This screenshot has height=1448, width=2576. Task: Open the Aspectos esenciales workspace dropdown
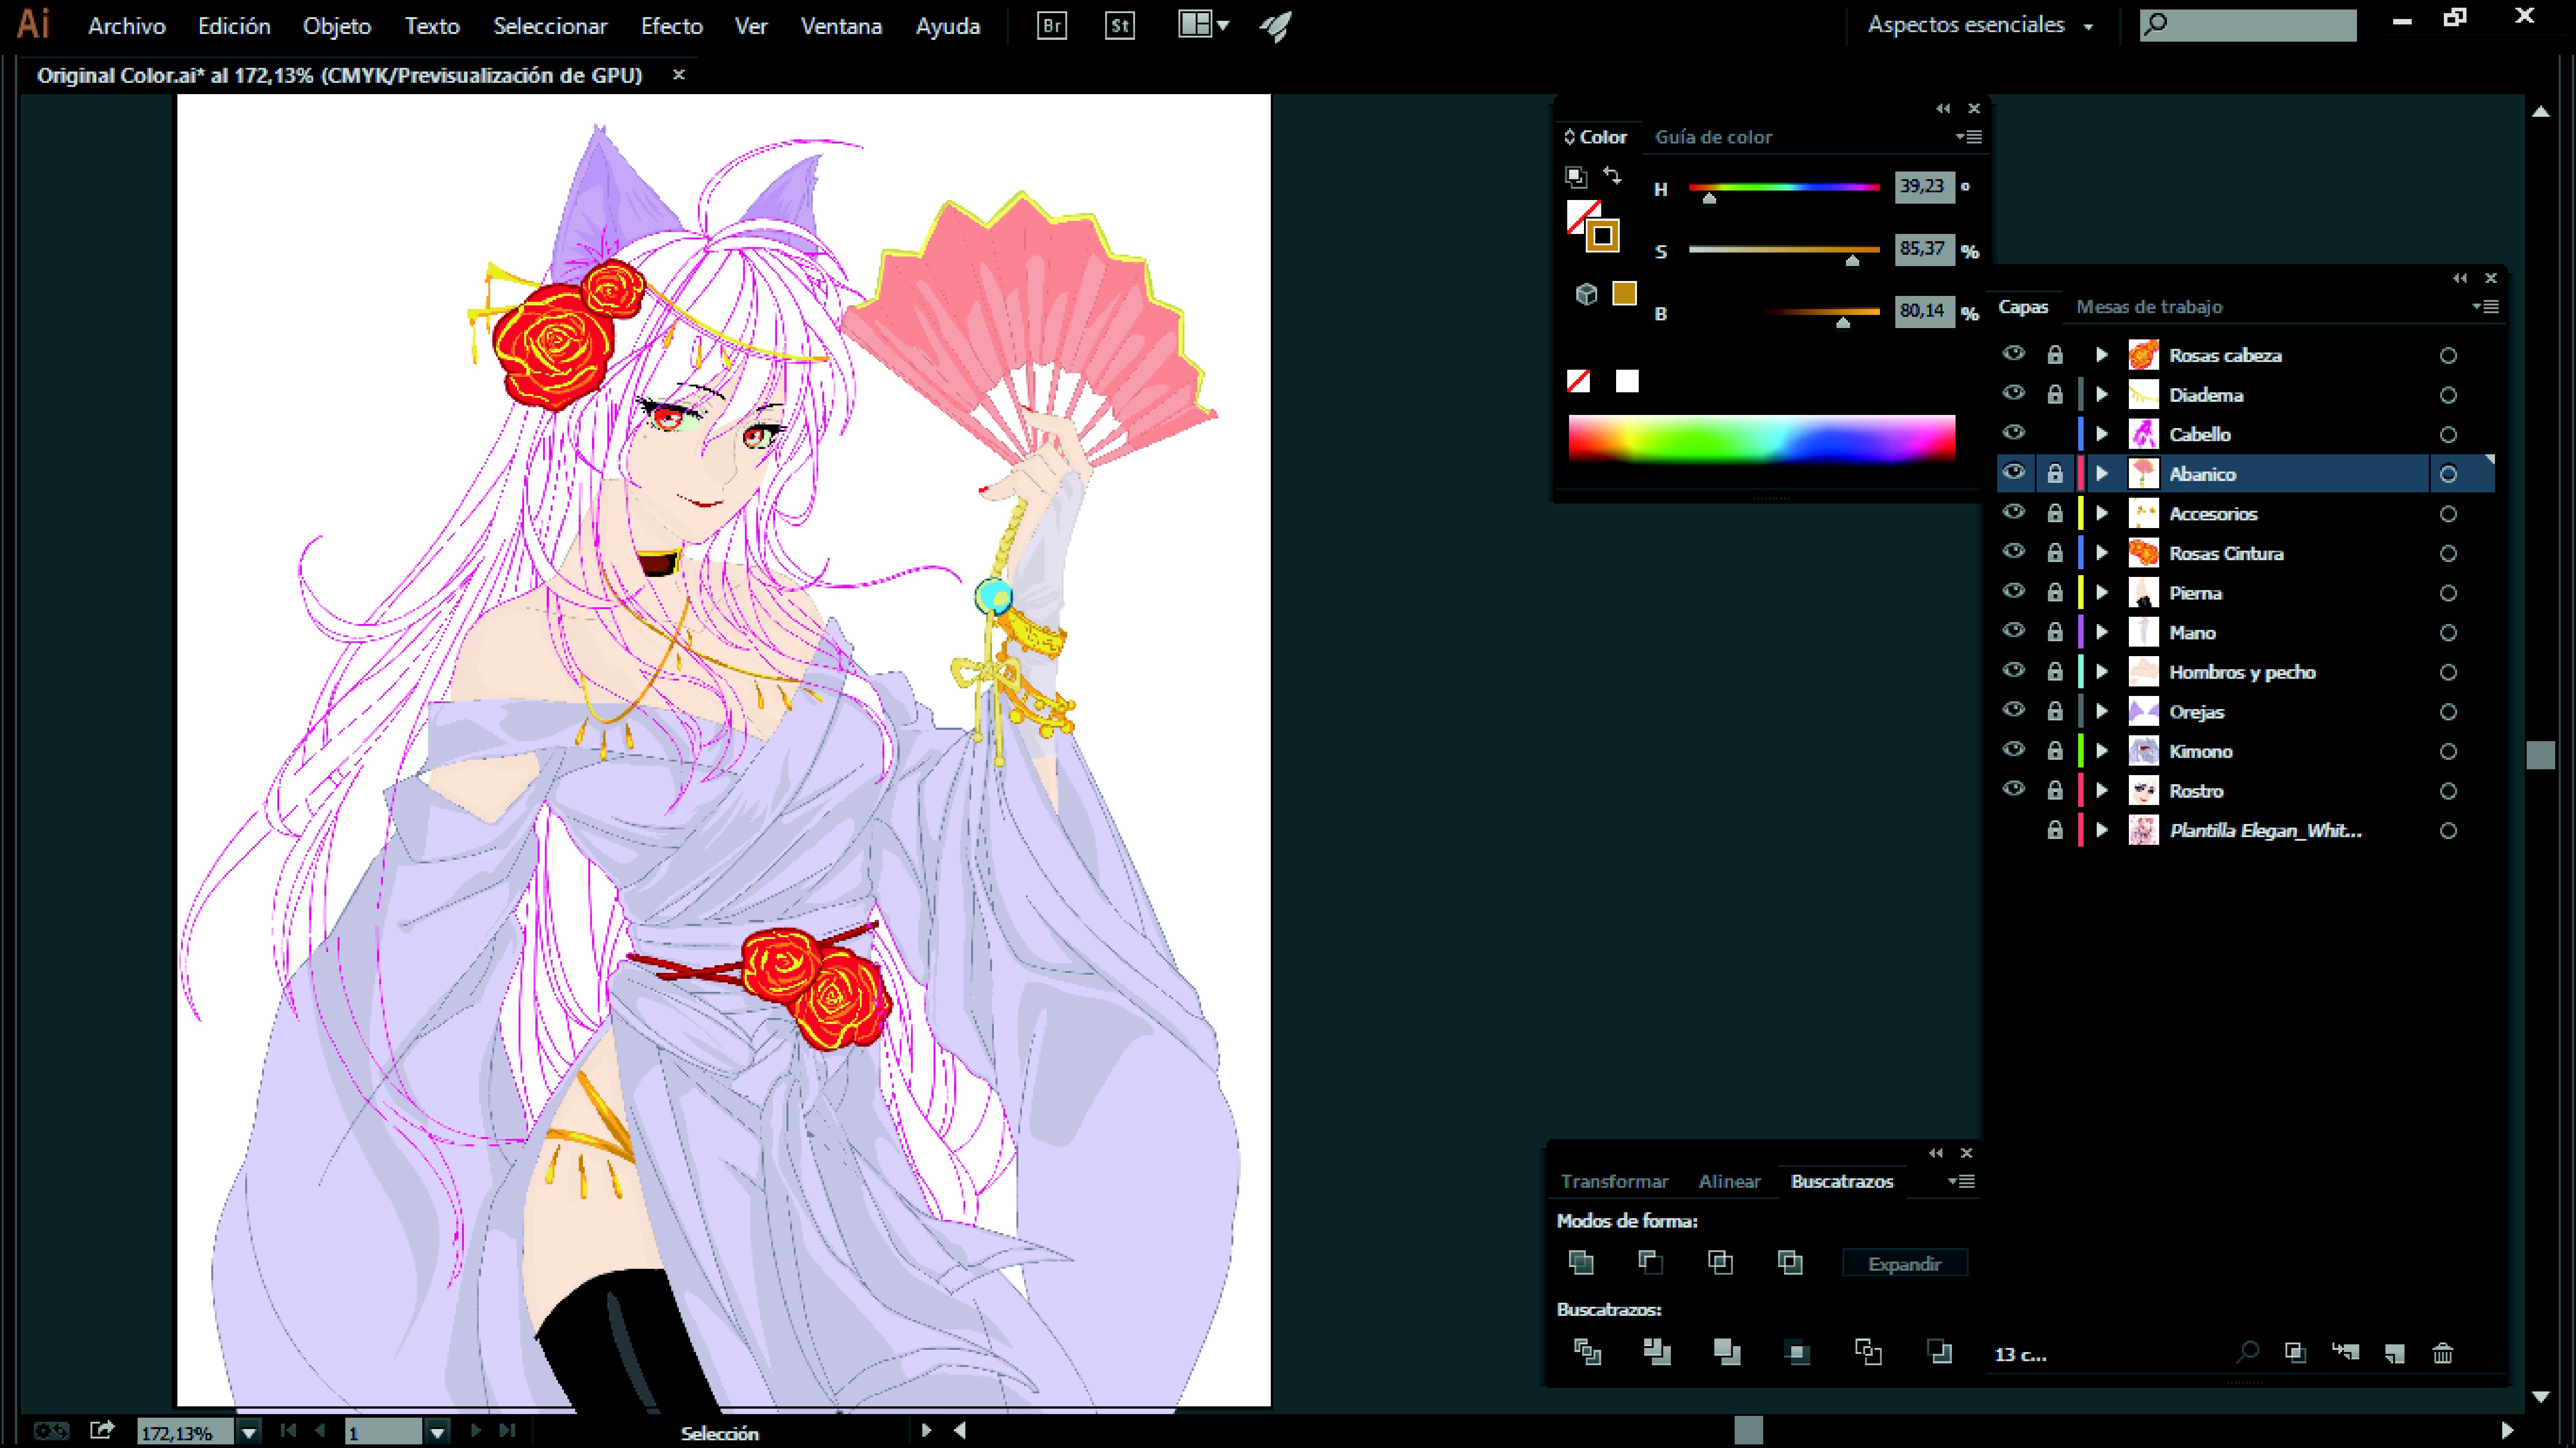point(1980,26)
